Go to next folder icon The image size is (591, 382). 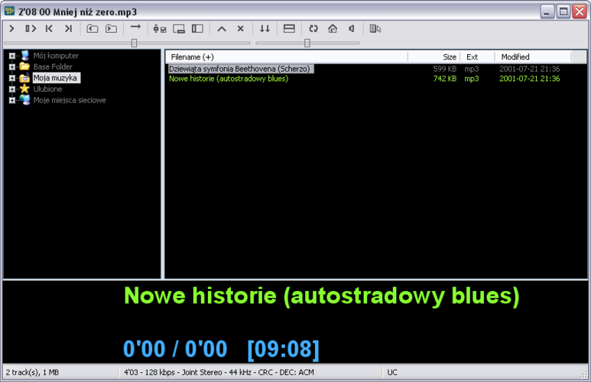pos(111,28)
